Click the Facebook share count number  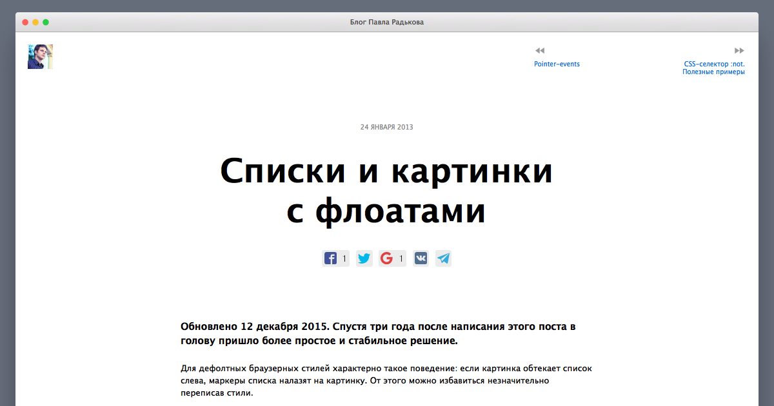pyautogui.click(x=344, y=259)
